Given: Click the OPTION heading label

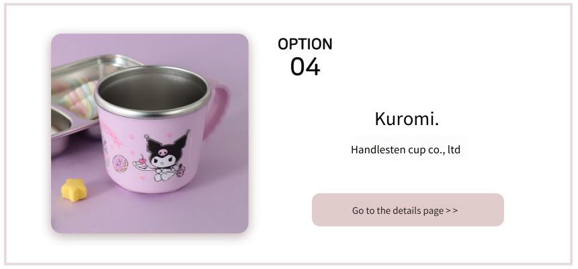Looking at the screenshot, I should [x=305, y=44].
